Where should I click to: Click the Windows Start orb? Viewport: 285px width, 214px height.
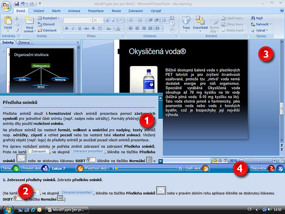click(8, 210)
